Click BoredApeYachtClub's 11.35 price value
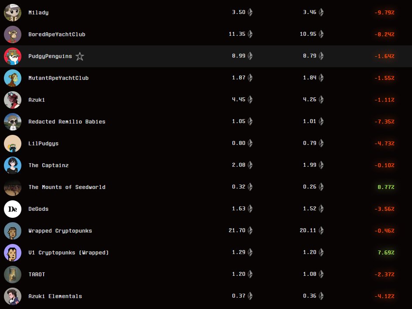 pos(237,34)
